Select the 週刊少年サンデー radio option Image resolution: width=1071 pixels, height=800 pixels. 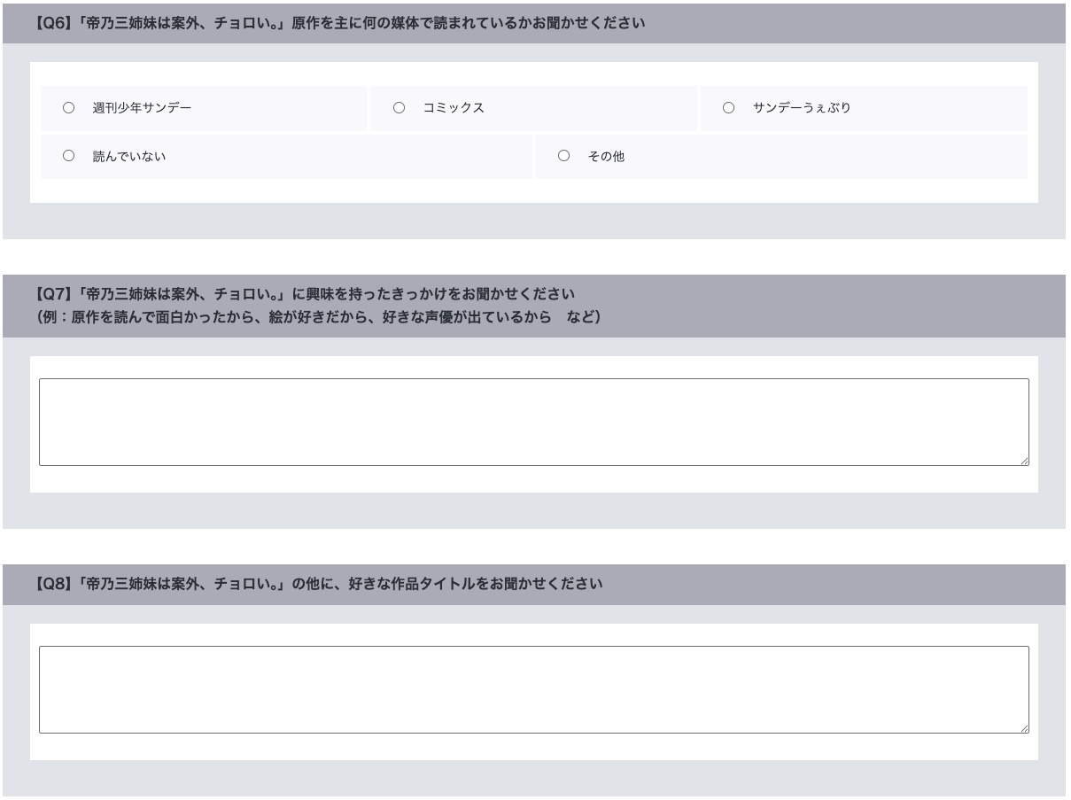(68, 108)
